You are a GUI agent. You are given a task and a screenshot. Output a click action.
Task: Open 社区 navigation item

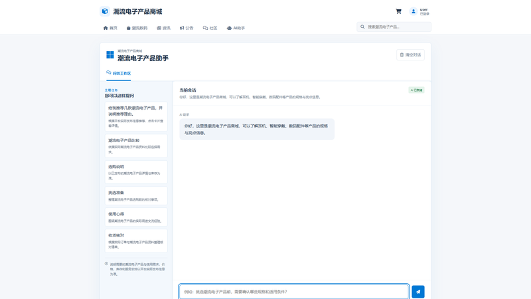pyautogui.click(x=210, y=28)
